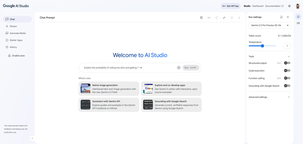Click the Temperature value input box
Image resolution: width=303 pixels, height=144 pixels.
(287, 46)
